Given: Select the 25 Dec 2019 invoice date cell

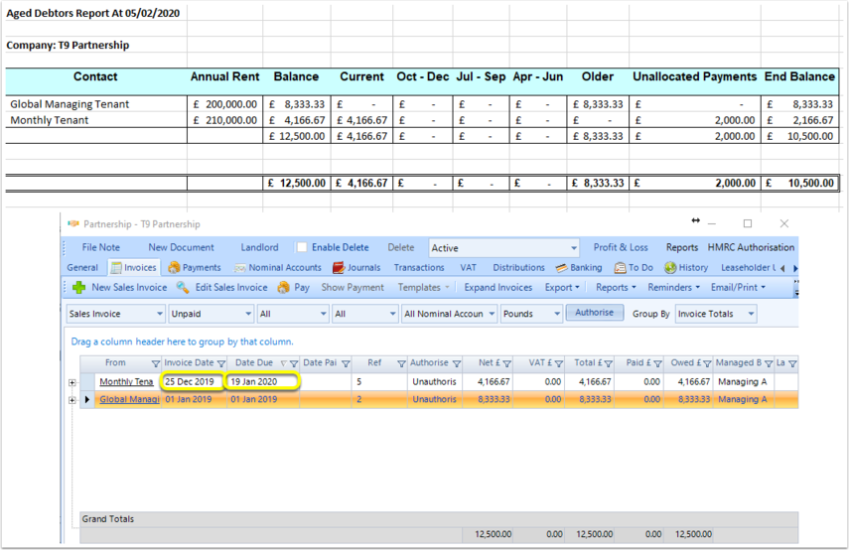Looking at the screenshot, I should coord(193,381).
